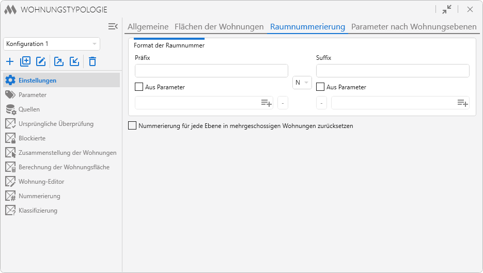The image size is (483, 273).
Task: Click into the Präfix text field
Action: click(x=211, y=71)
